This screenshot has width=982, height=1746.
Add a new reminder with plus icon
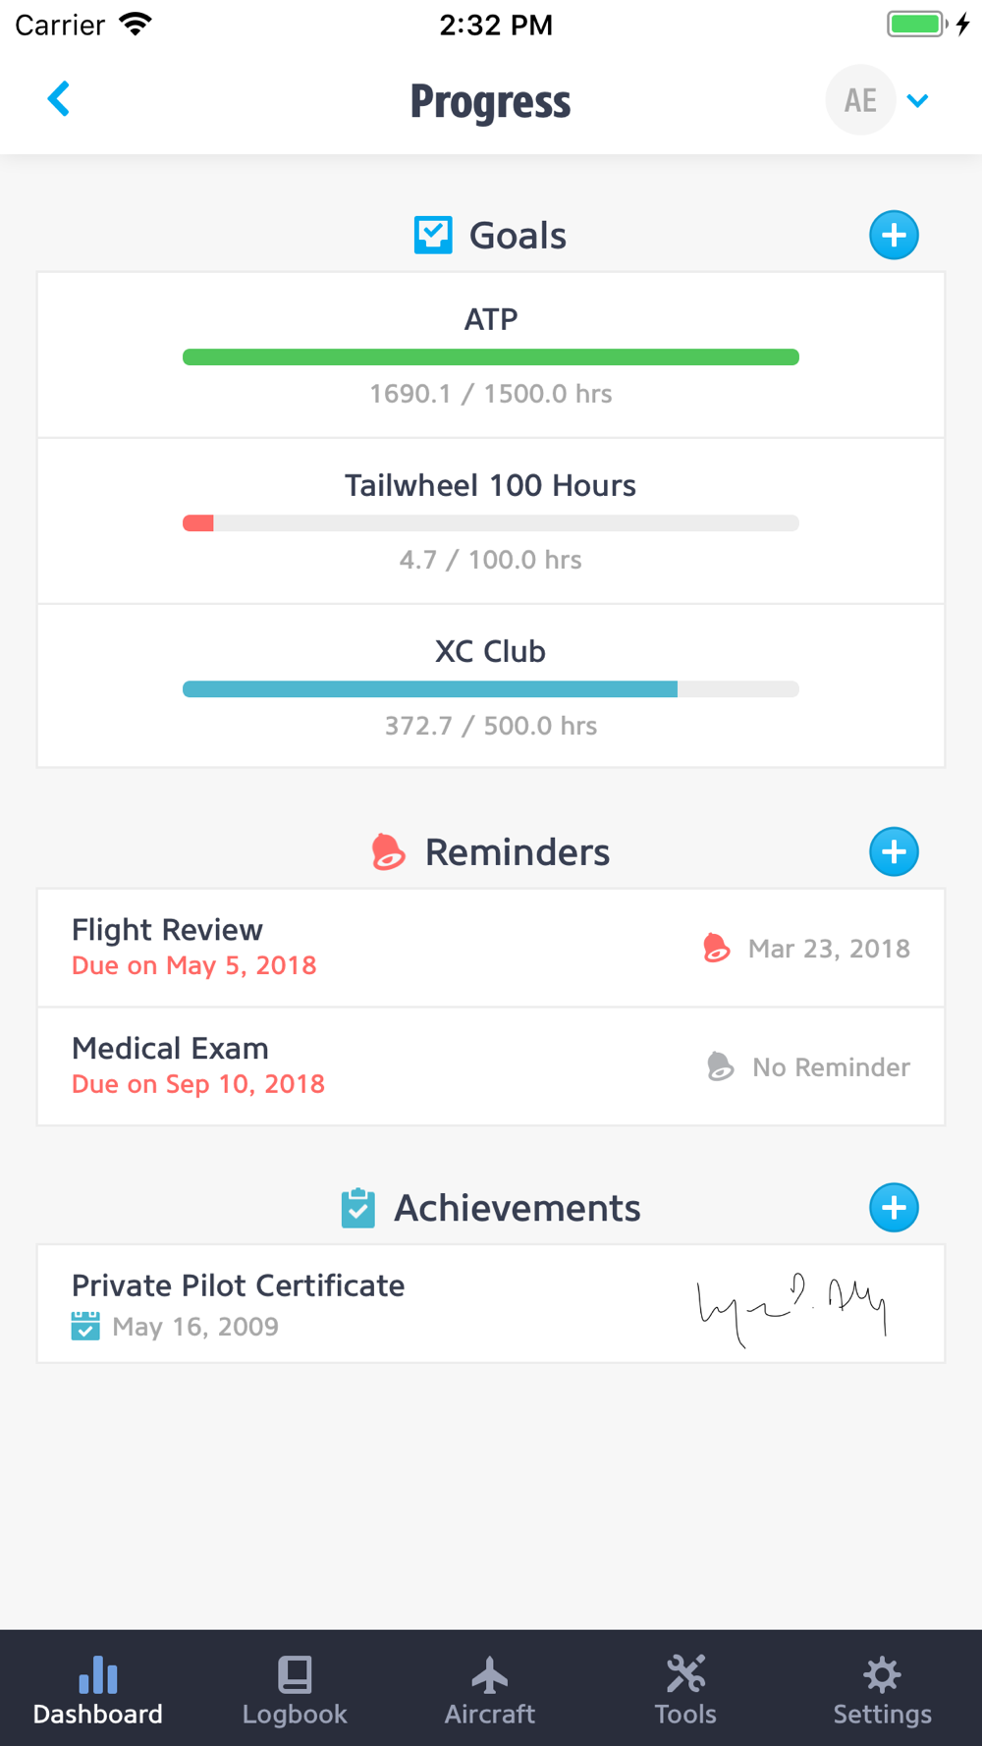[894, 851]
